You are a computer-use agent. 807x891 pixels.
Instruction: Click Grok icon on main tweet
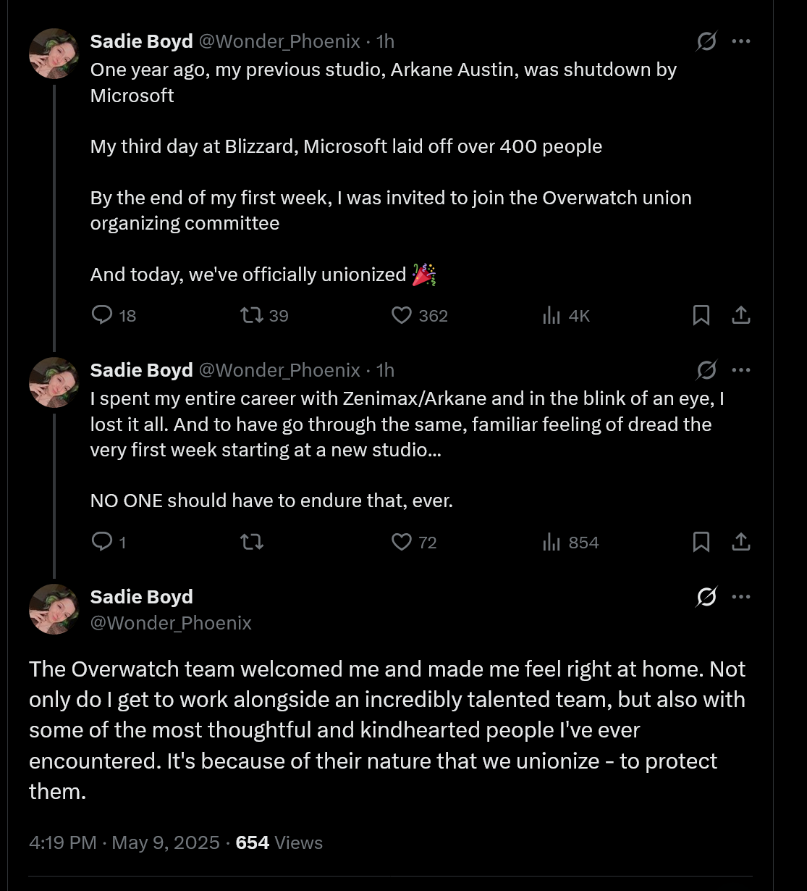point(706,597)
